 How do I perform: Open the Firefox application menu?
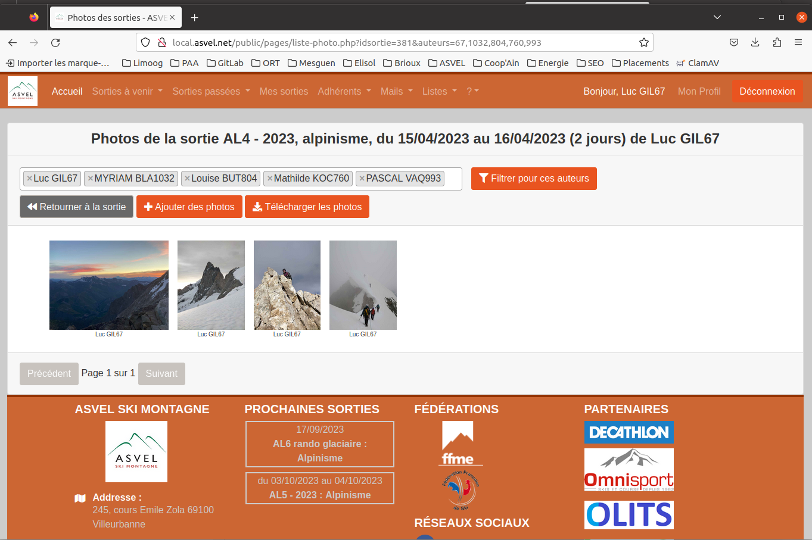798,42
